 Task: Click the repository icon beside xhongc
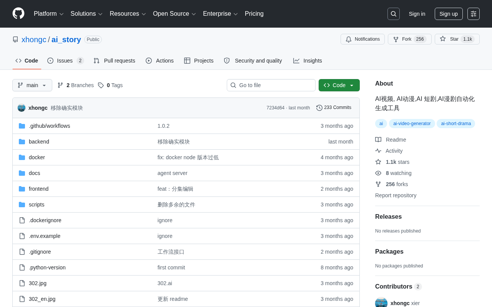pyautogui.click(x=15, y=40)
